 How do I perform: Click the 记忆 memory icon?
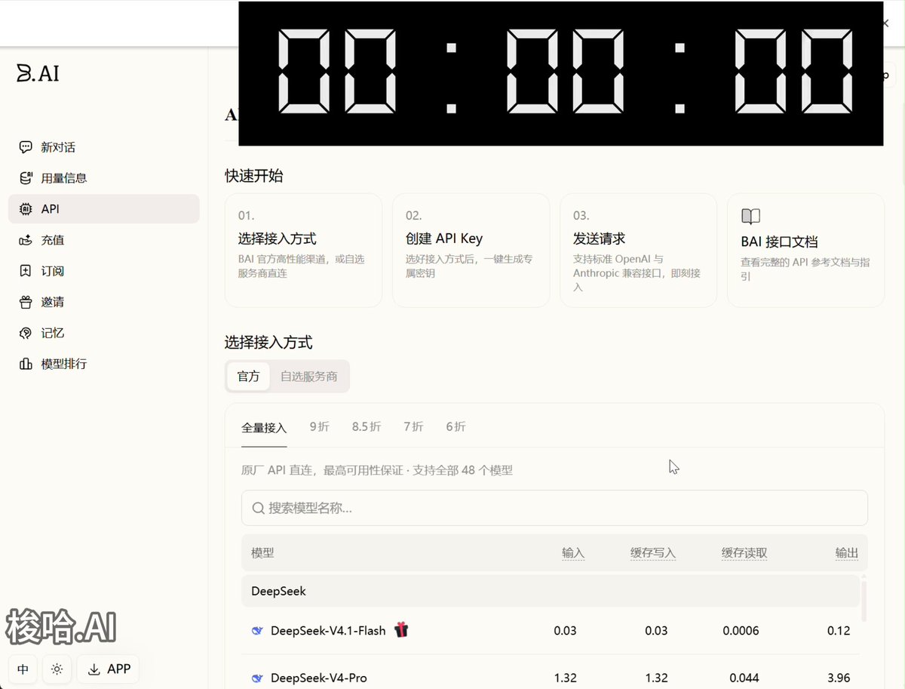click(x=26, y=333)
